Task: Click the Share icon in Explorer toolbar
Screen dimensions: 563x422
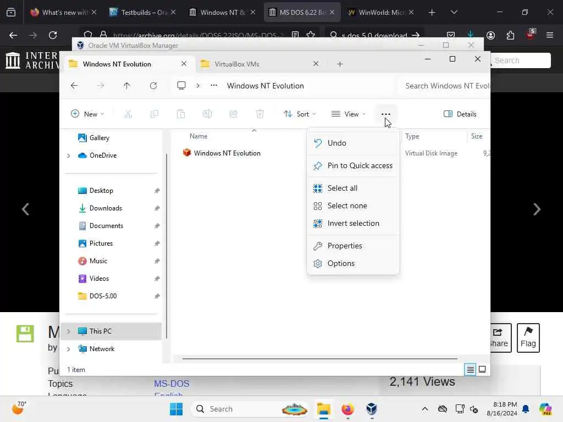Action: pyautogui.click(x=233, y=114)
